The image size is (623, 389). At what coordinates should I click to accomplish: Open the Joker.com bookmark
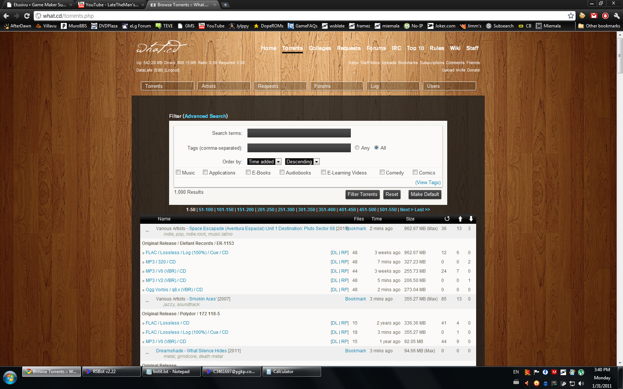[x=441, y=26]
